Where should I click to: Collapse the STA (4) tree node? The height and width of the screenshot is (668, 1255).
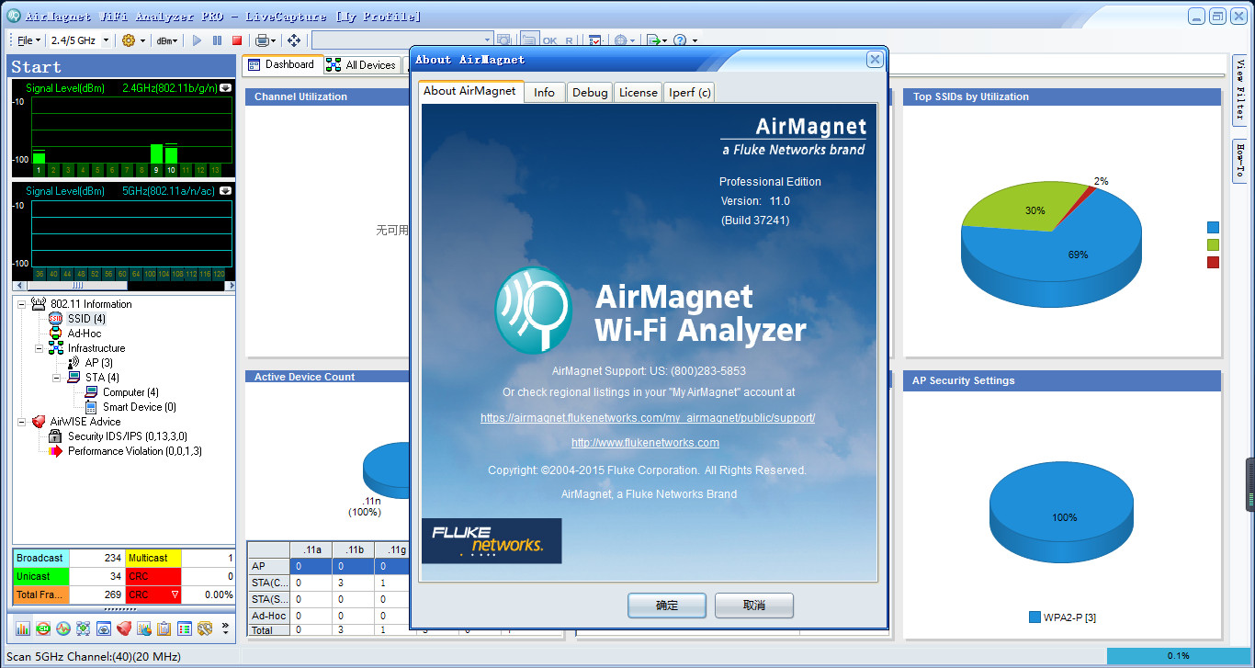[x=57, y=378]
